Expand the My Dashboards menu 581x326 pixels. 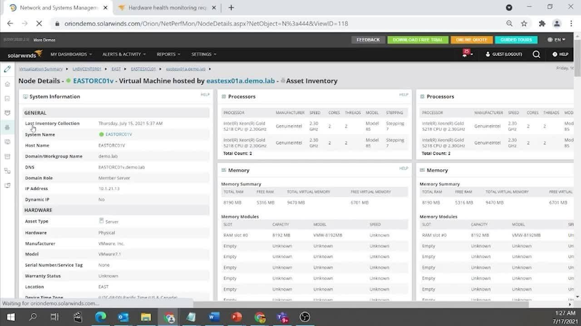tap(71, 54)
